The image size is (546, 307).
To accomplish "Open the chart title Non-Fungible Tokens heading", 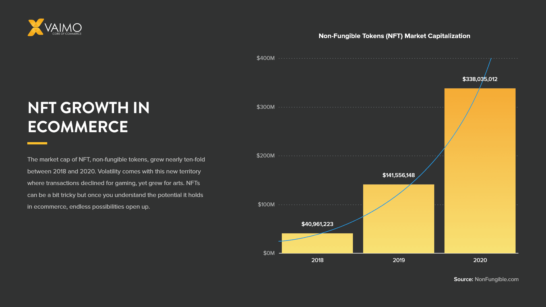I will click(x=395, y=36).
